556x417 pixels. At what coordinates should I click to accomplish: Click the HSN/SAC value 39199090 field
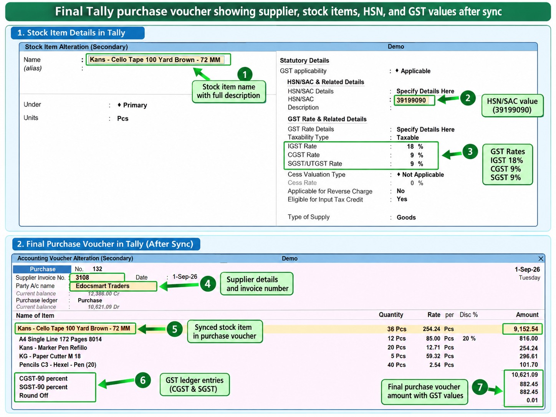414,100
